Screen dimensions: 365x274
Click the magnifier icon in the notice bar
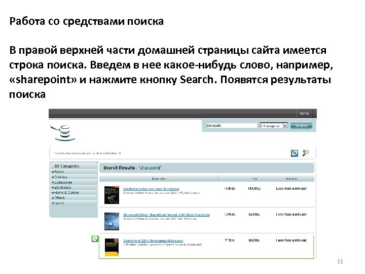pyautogui.click(x=305, y=153)
